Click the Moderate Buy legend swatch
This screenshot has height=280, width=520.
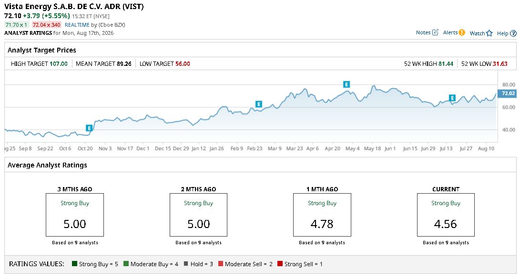point(126,264)
